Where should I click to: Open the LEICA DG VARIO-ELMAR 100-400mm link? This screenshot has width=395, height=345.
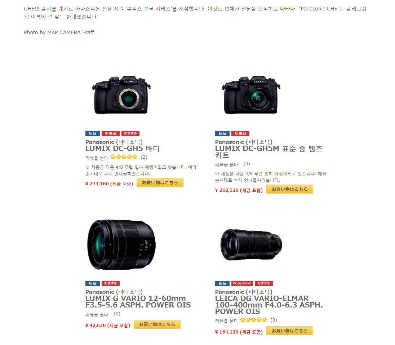pyautogui.click(x=269, y=305)
